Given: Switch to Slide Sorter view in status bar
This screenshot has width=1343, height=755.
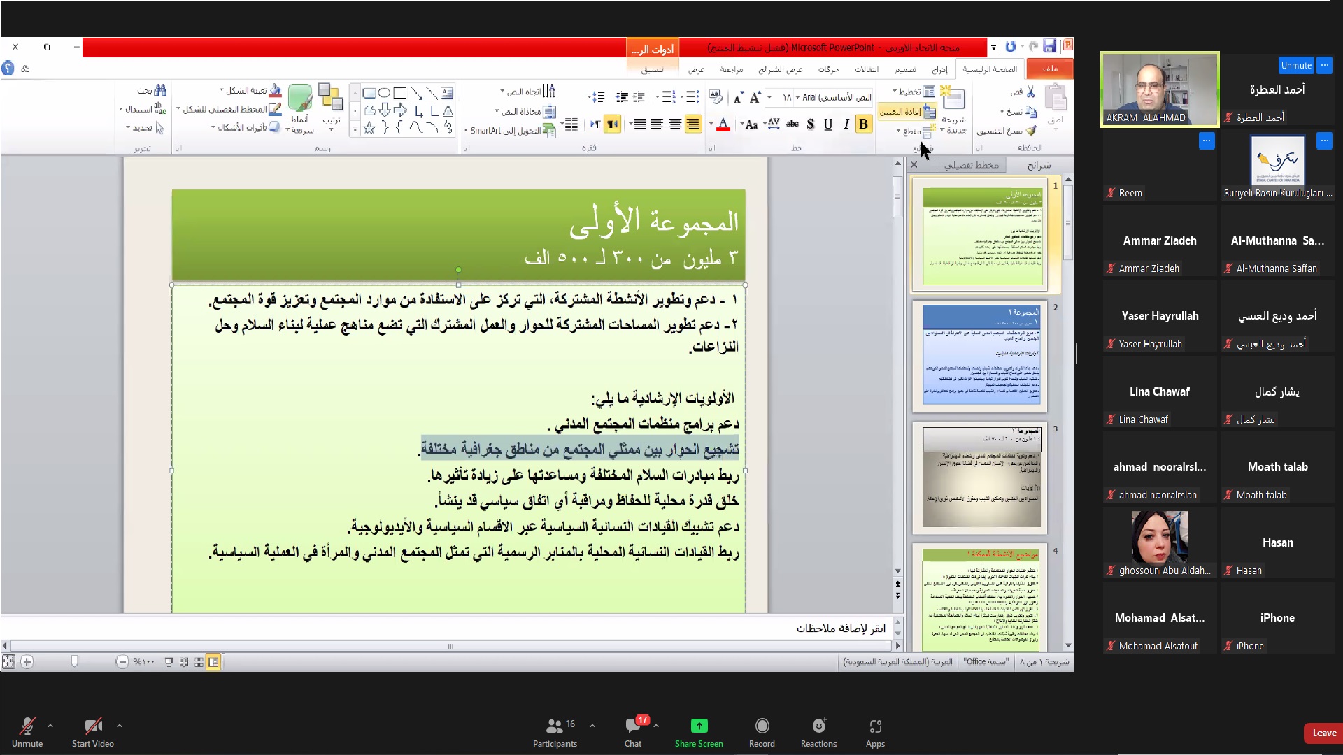Looking at the screenshot, I should coord(199,662).
